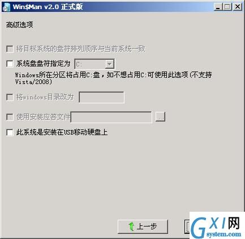Click the partially hidden button beside 上一步
Image resolution: width=245 pixels, height=239 pixels.
187,227
